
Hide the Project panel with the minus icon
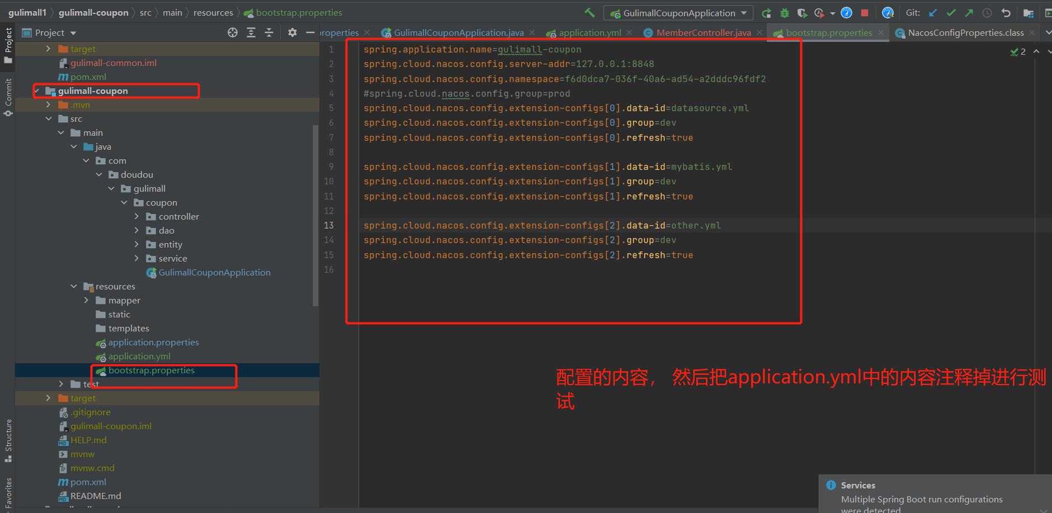[x=310, y=32]
